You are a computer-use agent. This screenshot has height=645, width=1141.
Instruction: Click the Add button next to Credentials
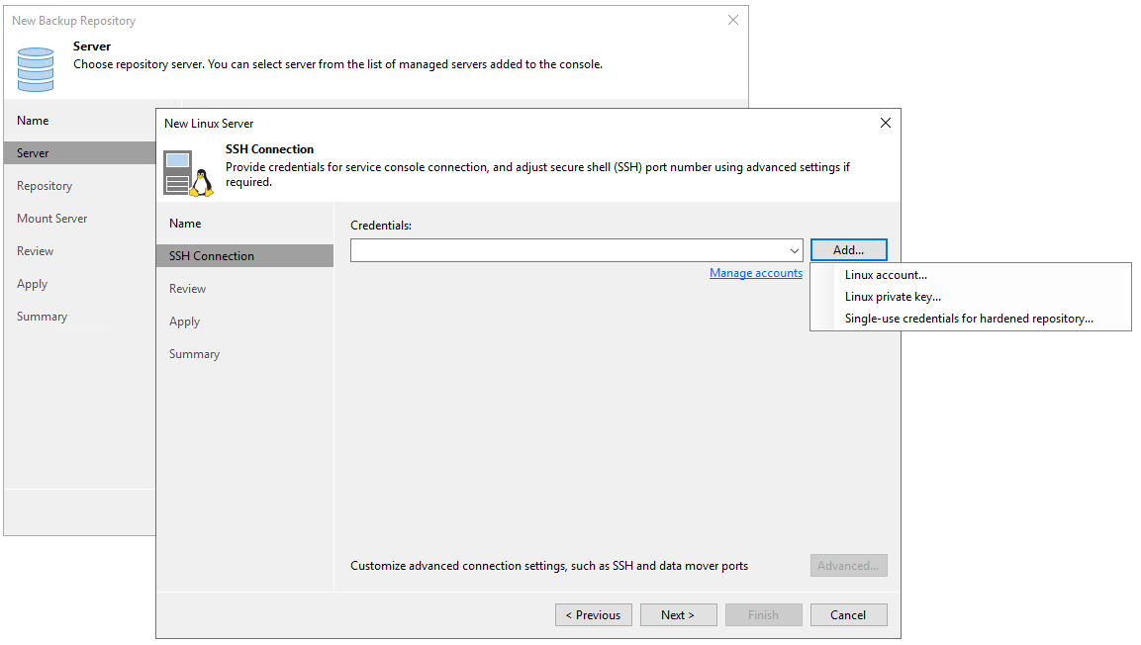pos(848,249)
